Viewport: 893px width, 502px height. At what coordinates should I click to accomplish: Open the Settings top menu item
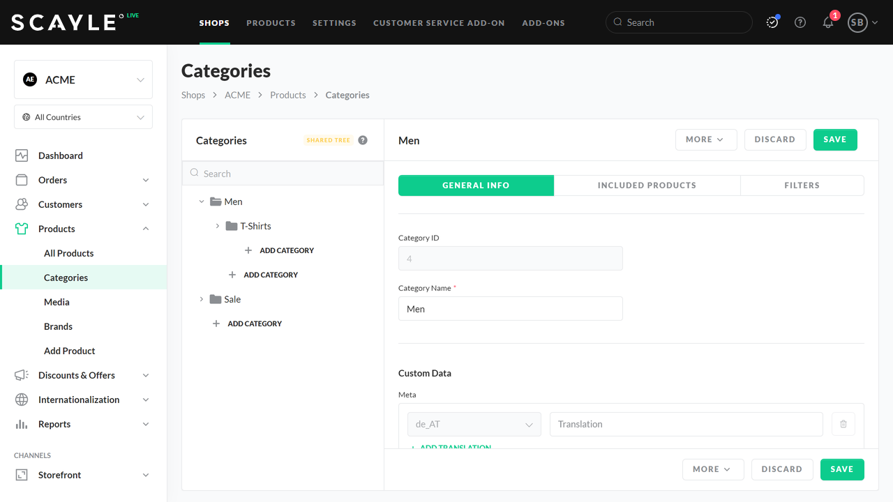pyautogui.click(x=334, y=22)
